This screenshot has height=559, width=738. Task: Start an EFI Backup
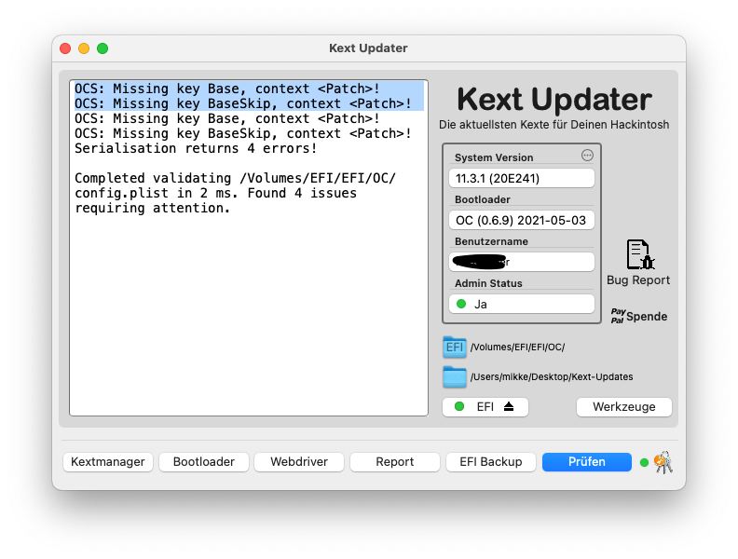coord(490,461)
